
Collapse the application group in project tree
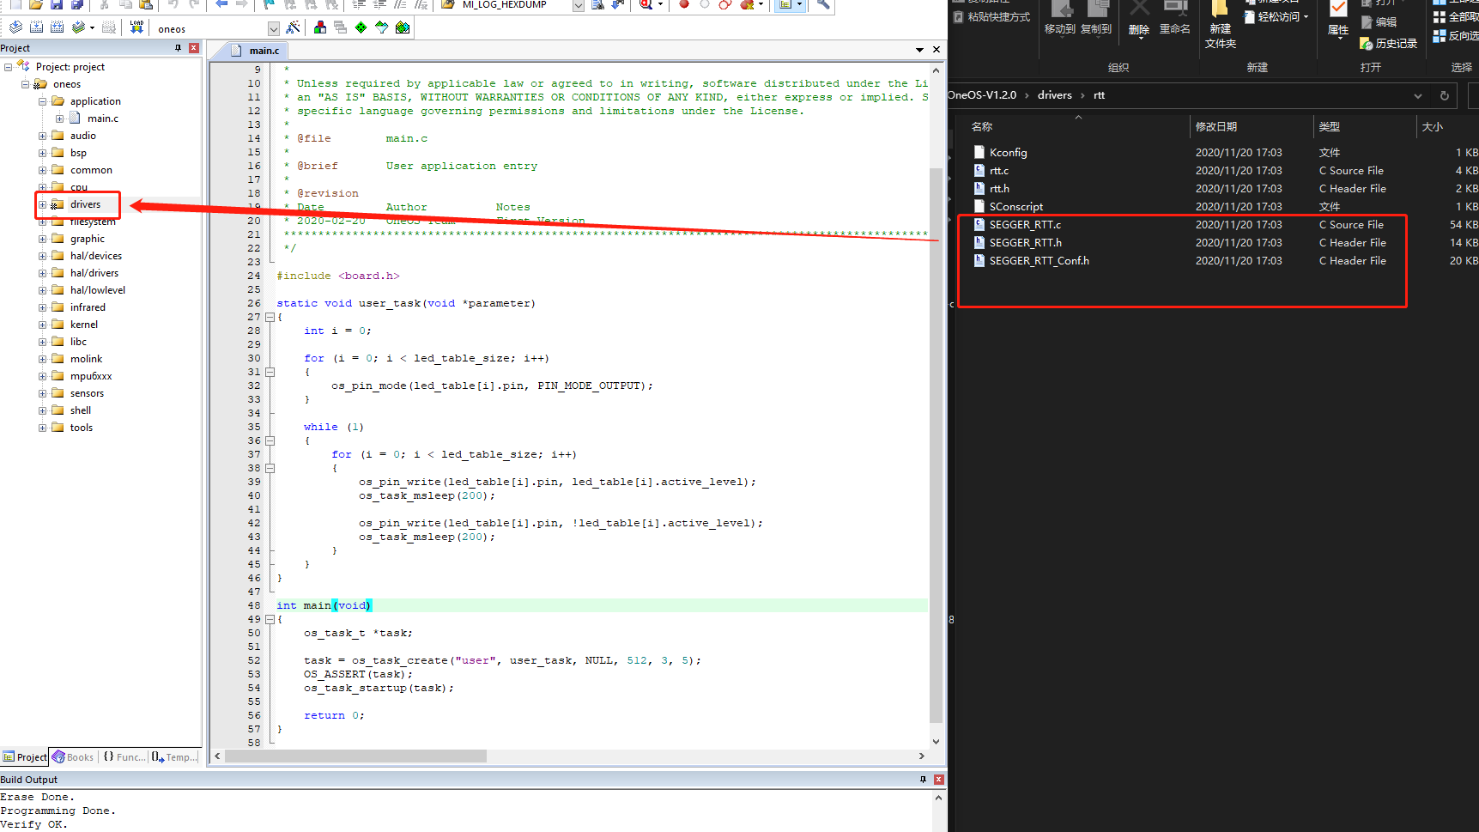point(42,101)
